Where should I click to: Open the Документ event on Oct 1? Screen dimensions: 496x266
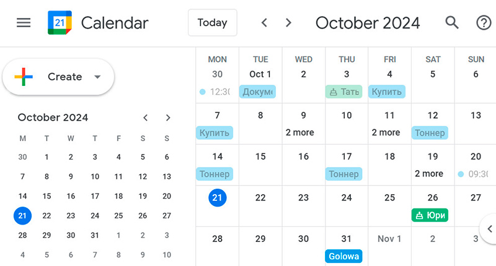(257, 92)
